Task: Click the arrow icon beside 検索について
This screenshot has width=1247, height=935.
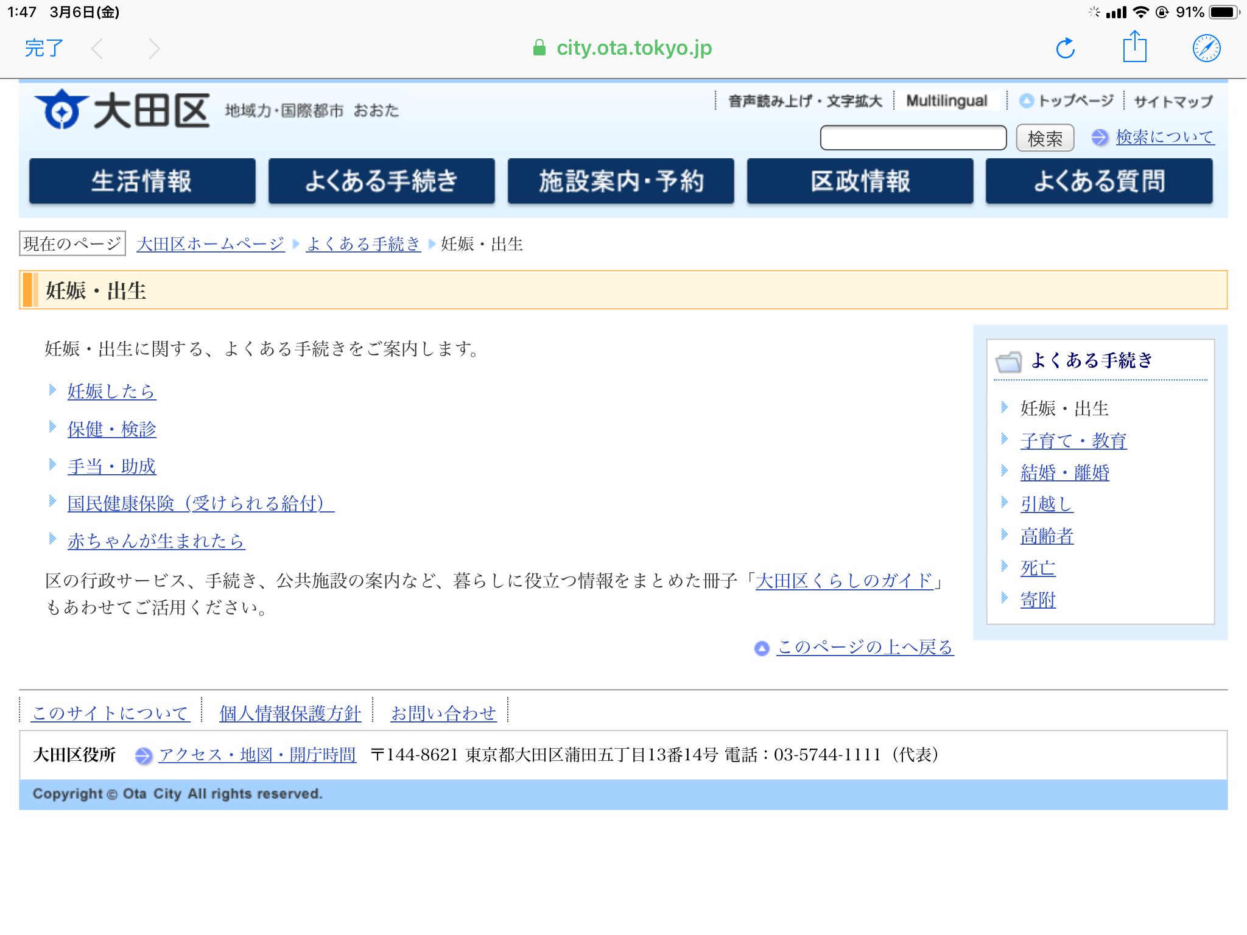Action: [x=1099, y=138]
